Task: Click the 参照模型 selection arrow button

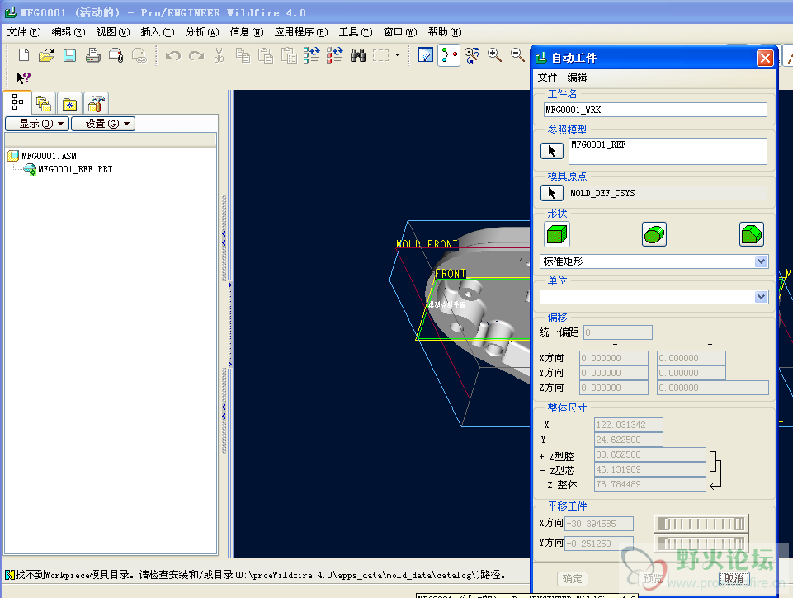Action: click(552, 151)
